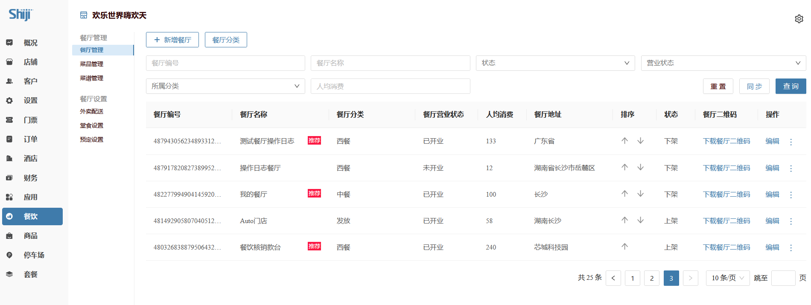
Task: Click the 新增餐厅 button
Action: pos(172,40)
